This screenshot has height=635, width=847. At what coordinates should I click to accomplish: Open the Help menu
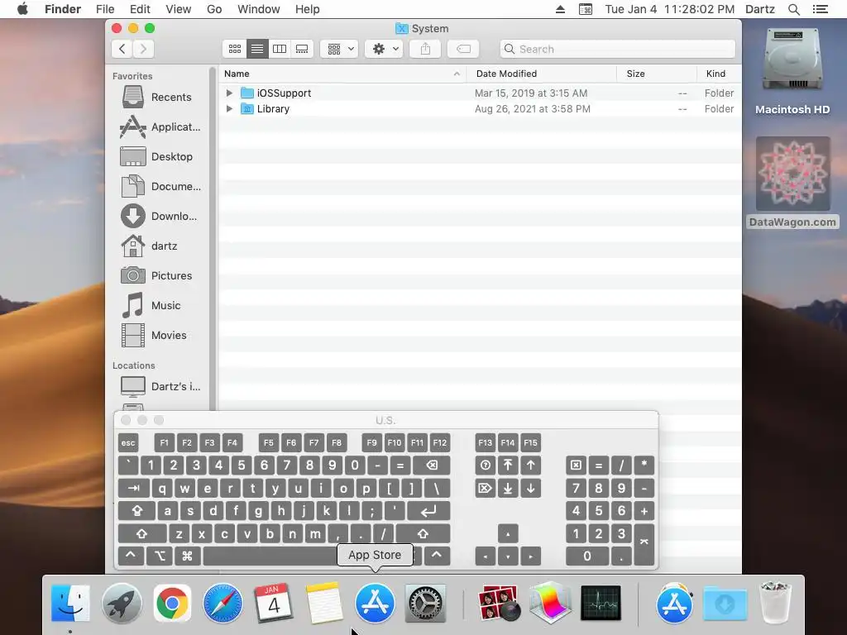308,9
